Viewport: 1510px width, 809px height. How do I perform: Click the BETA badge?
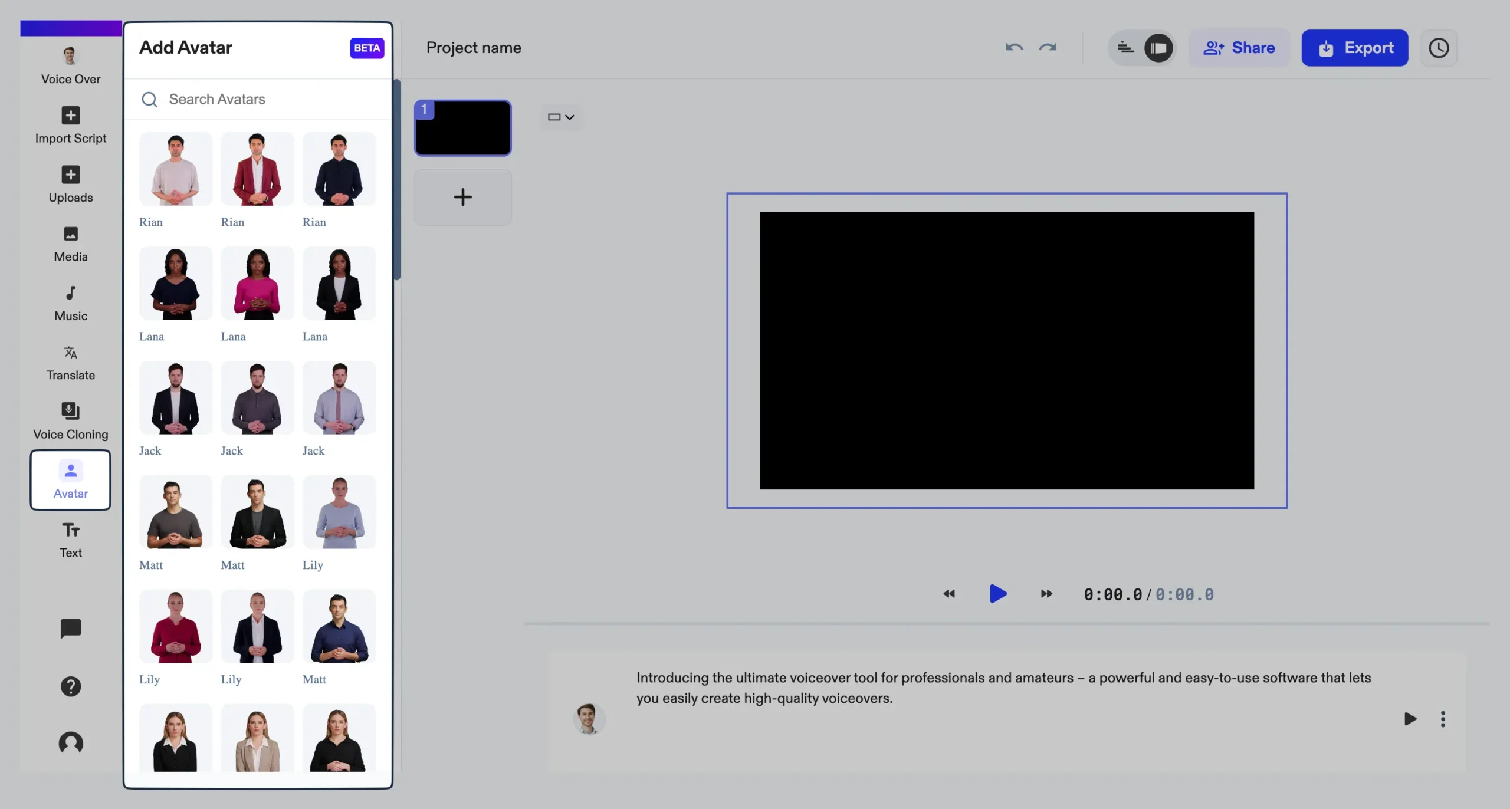coord(367,48)
